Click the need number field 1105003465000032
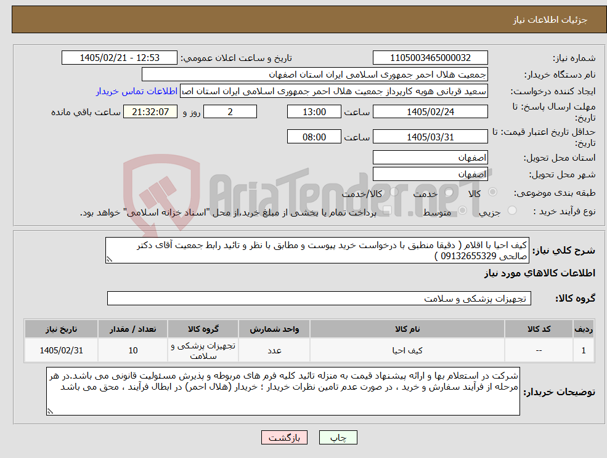 [430, 58]
